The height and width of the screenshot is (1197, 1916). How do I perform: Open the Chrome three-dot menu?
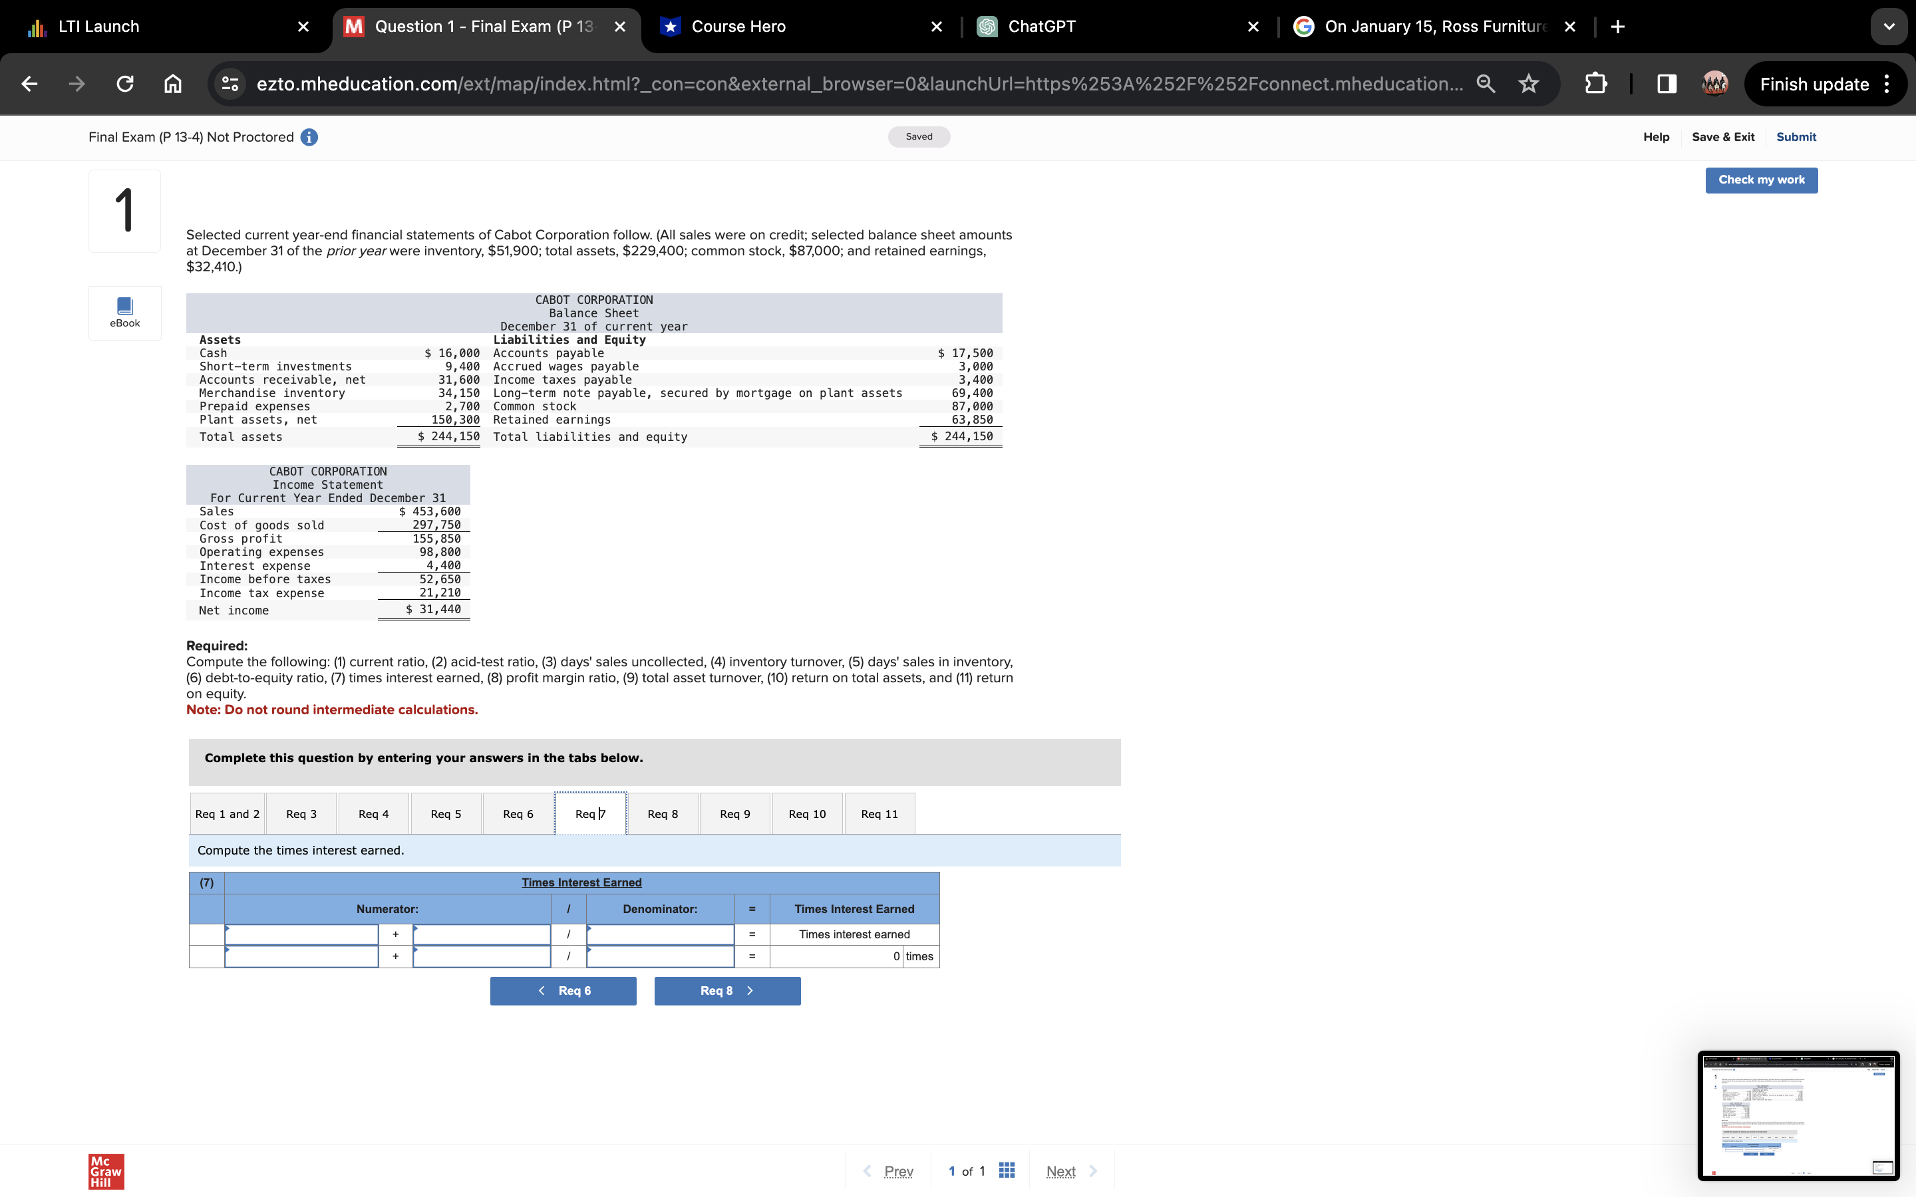[1887, 84]
